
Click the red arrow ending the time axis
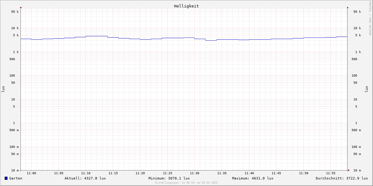tap(348, 170)
